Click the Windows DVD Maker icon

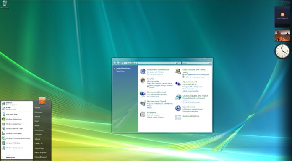(3, 143)
